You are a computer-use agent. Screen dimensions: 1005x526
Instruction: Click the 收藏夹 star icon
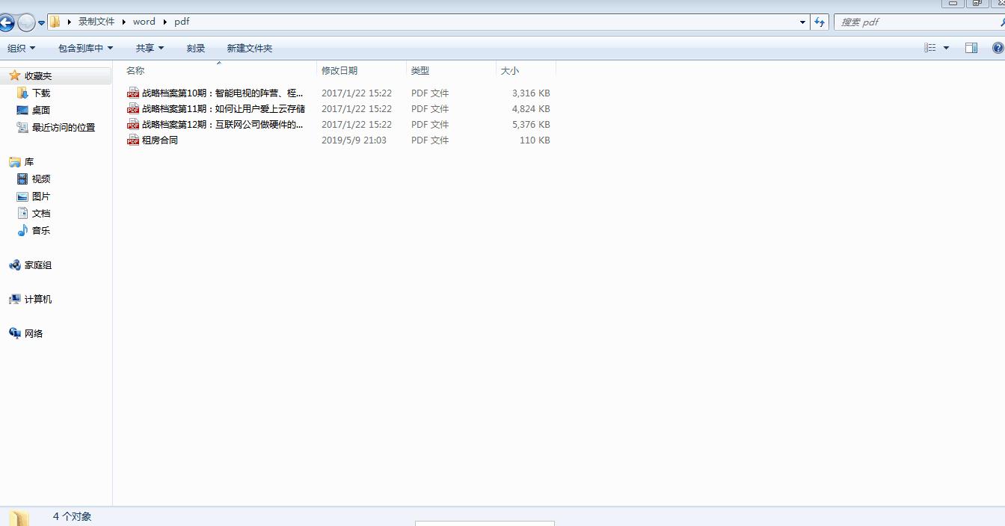(x=14, y=75)
